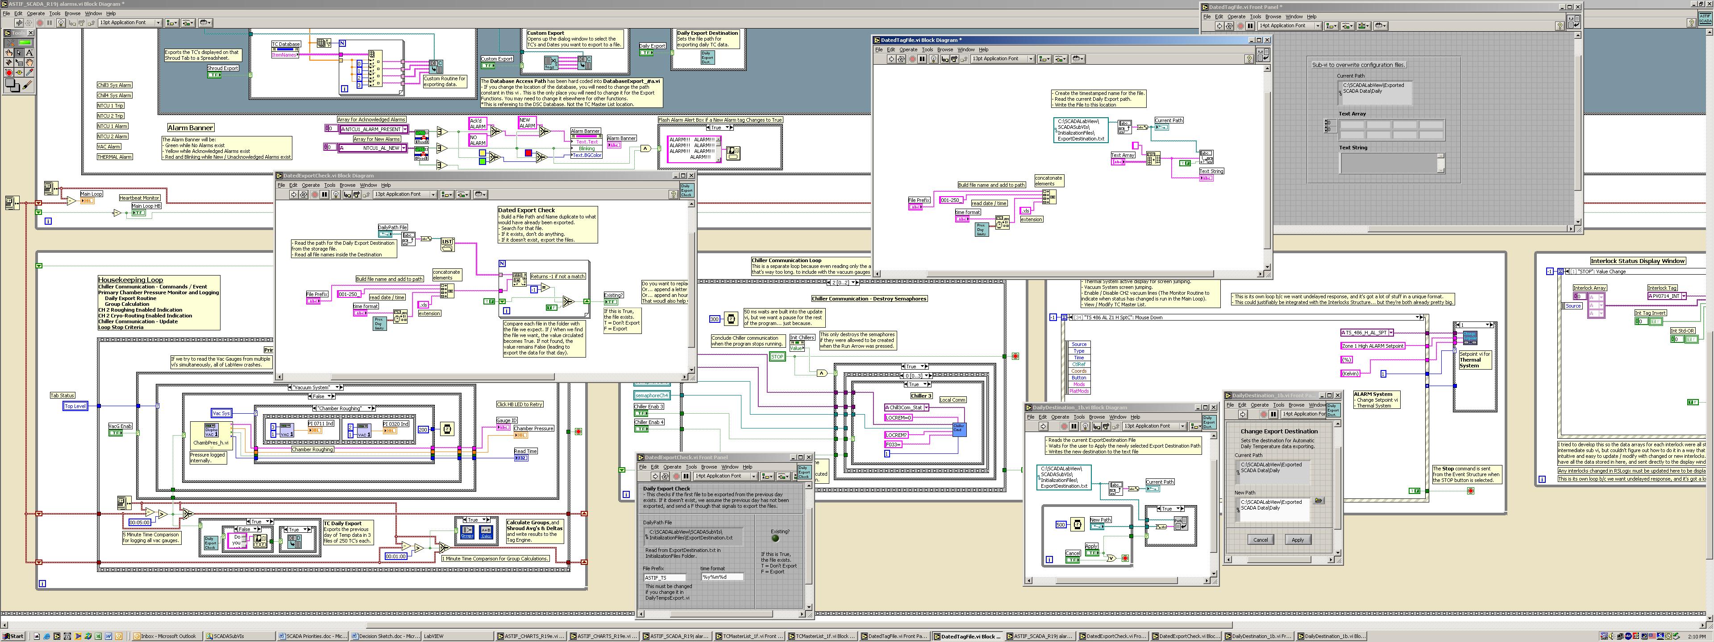Toggle Automatic Tool Selection in Tools palette

coord(19,43)
